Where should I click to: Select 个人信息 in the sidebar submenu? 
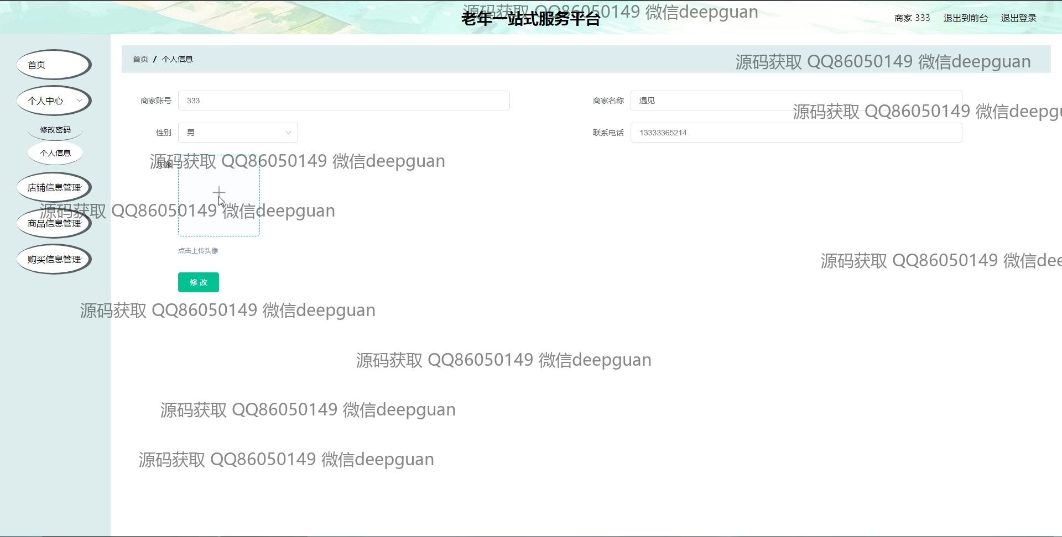55,153
